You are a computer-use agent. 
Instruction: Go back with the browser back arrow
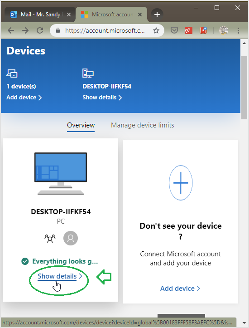coord(11,30)
